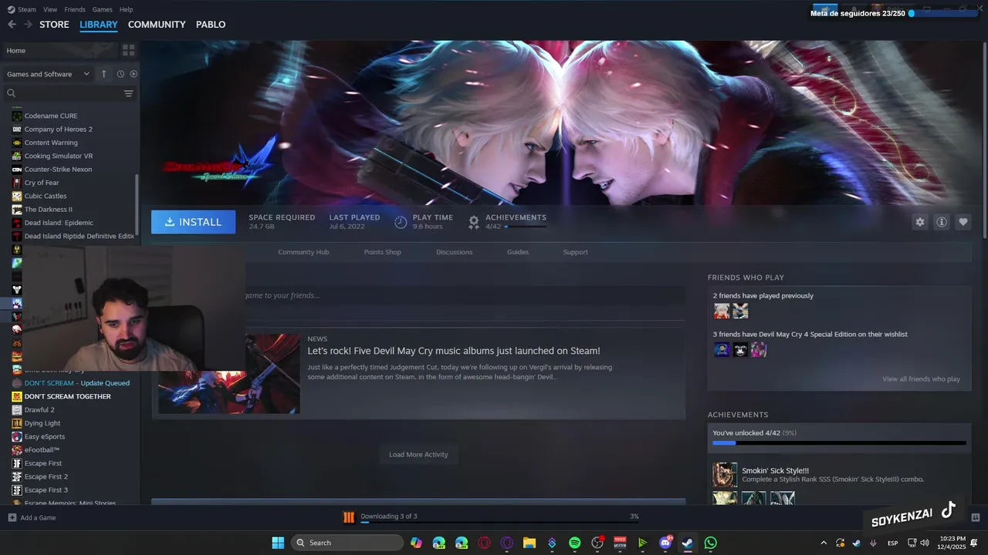This screenshot has height=555, width=988.
Task: Open Achievements trophy gear icon
Action: pos(474,222)
